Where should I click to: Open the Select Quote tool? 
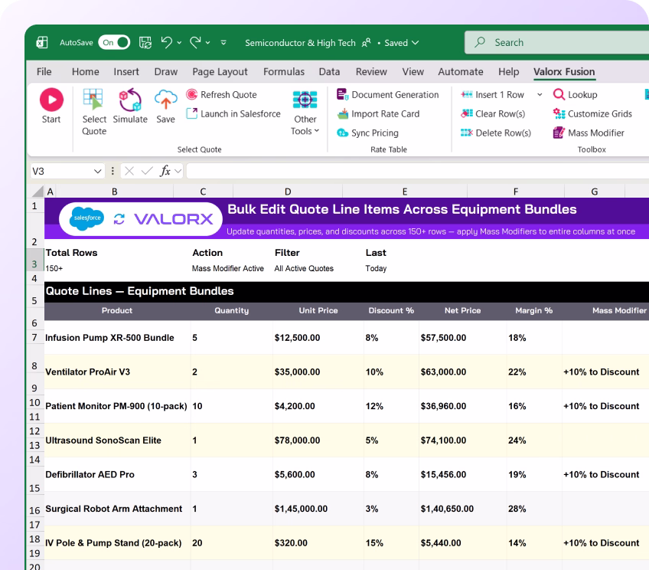(x=94, y=112)
